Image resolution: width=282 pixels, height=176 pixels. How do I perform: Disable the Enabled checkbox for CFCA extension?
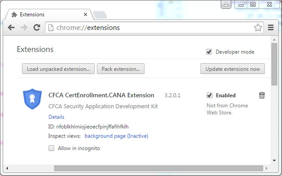point(209,95)
